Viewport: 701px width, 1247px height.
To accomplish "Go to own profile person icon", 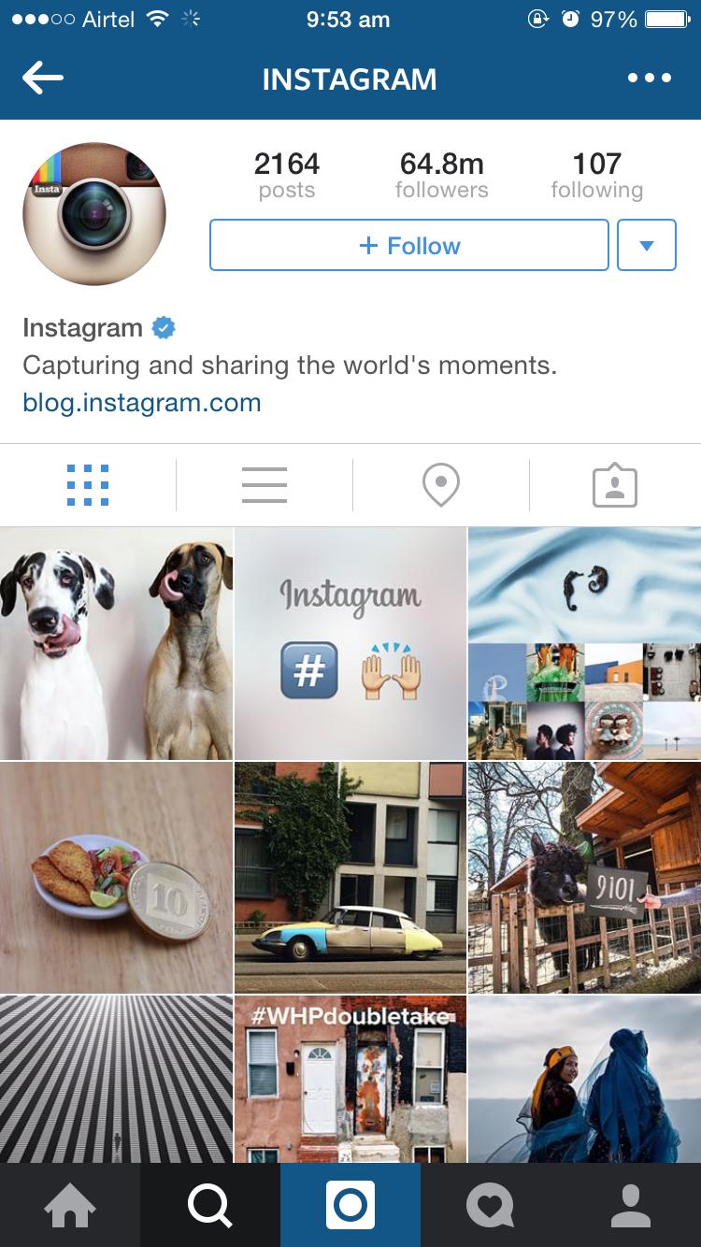I will tap(631, 1205).
